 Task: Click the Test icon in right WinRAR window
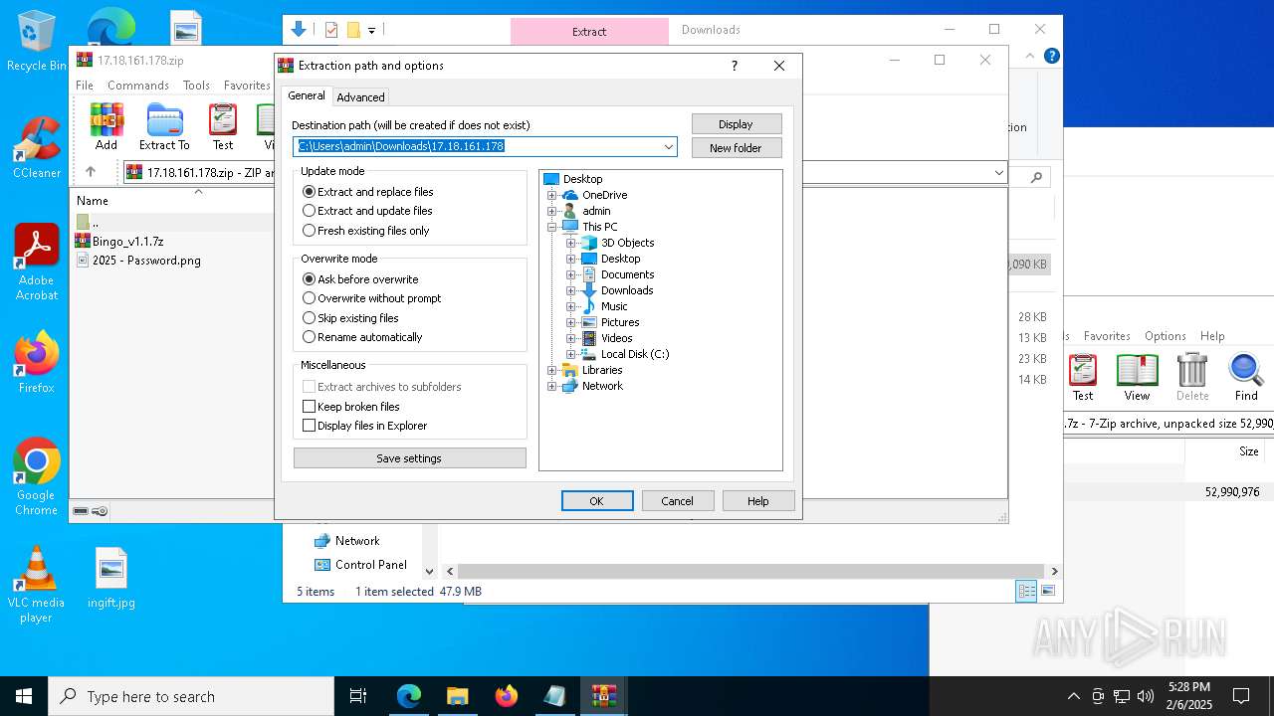click(x=1083, y=378)
